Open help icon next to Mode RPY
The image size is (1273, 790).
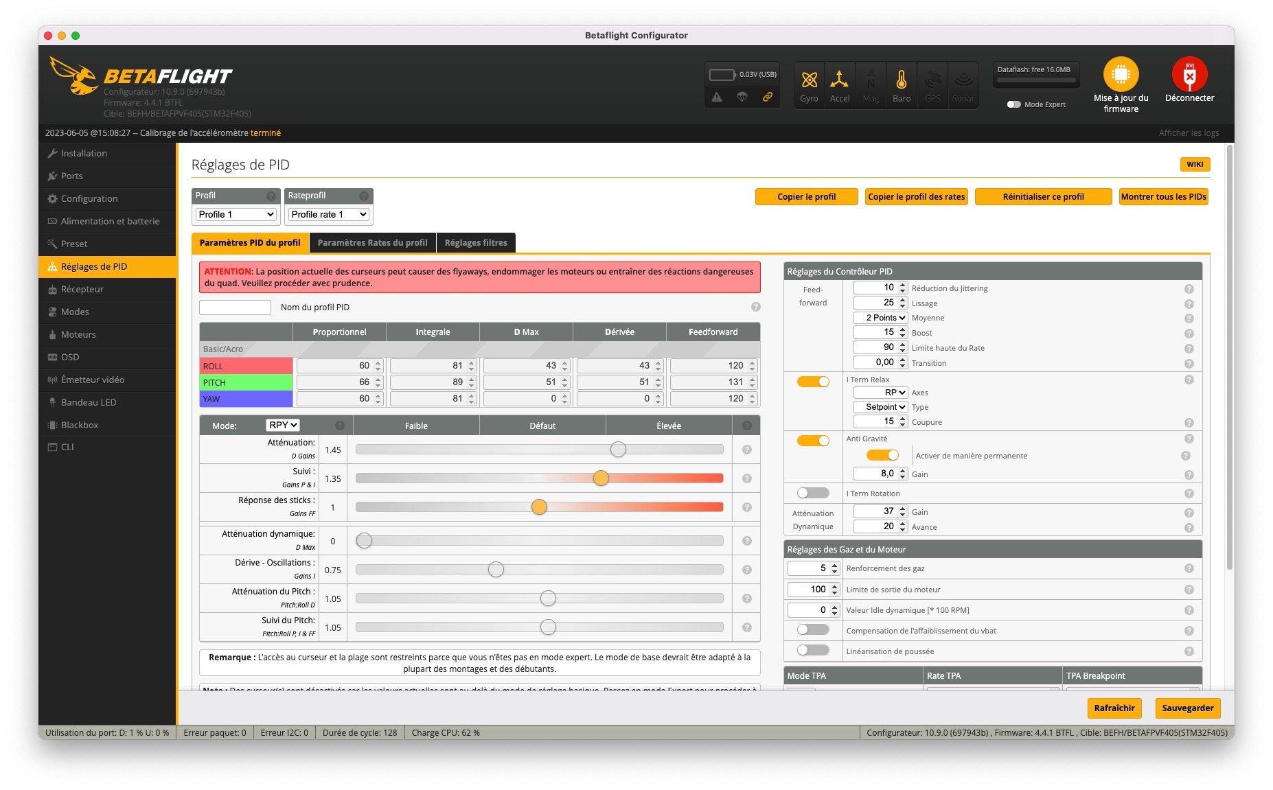[x=339, y=426]
